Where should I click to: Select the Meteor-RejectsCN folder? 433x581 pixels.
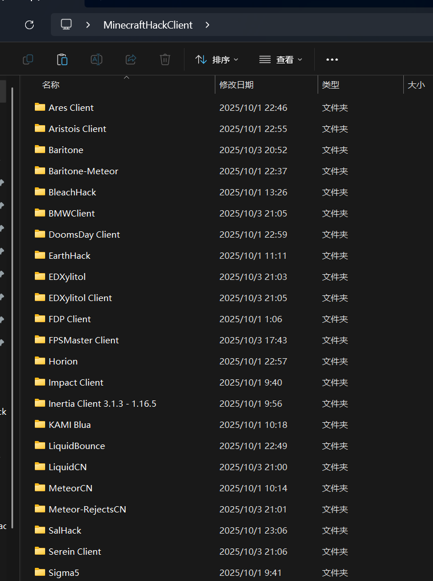point(87,509)
